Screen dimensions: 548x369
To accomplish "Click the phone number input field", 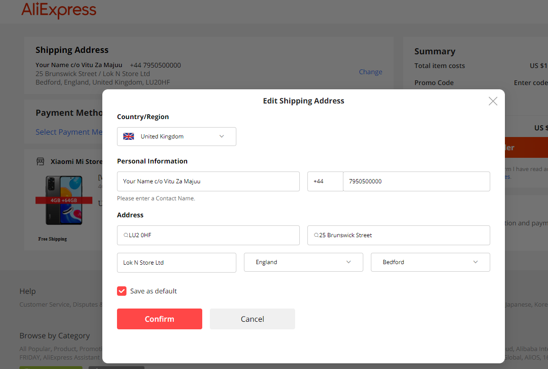I will click(x=416, y=181).
